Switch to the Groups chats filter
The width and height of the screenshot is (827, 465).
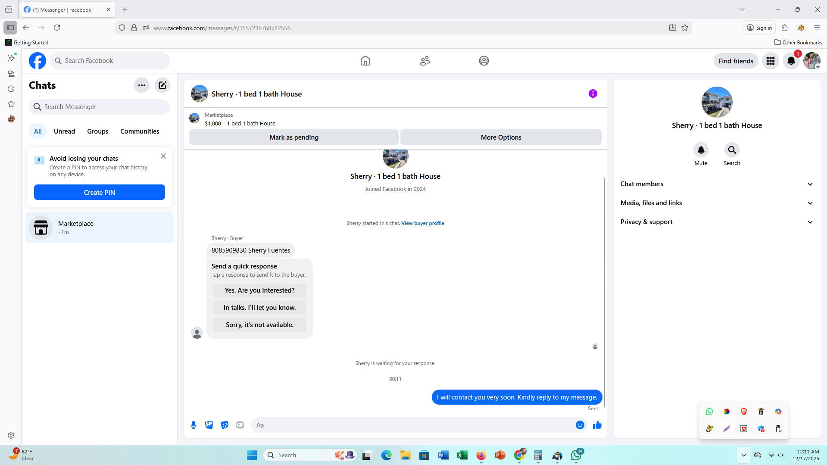98,131
